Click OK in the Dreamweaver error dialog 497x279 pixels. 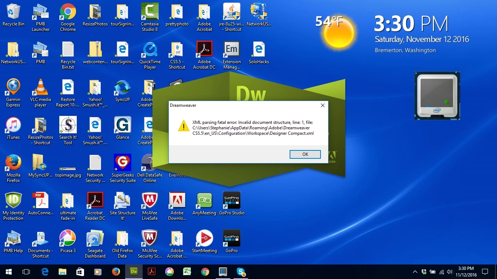click(x=305, y=154)
